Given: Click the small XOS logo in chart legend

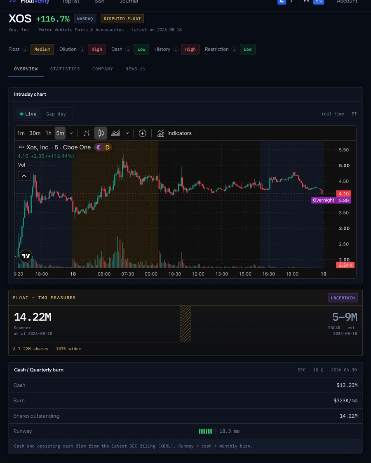Looking at the screenshot, I should pos(21,147).
